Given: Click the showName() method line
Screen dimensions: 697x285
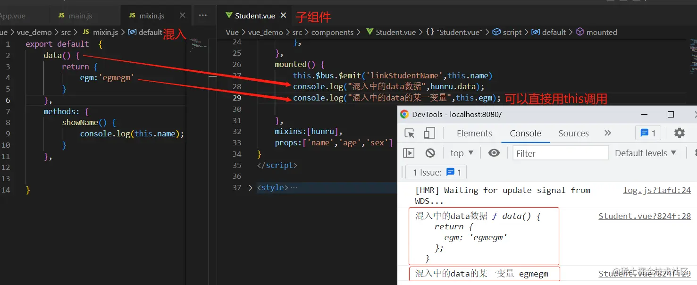Looking at the screenshot, I should [x=89, y=122].
